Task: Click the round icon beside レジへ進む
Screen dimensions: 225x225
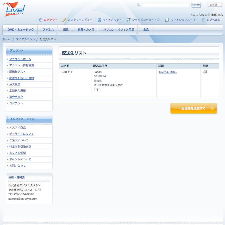Action: 203,20
